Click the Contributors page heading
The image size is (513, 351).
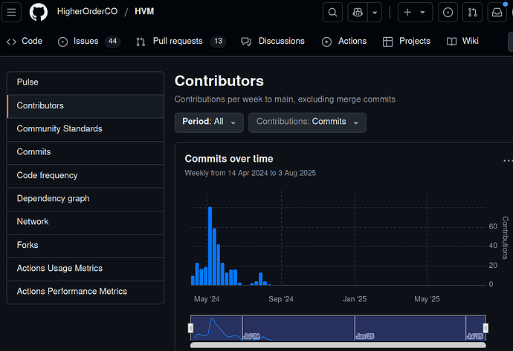click(219, 81)
